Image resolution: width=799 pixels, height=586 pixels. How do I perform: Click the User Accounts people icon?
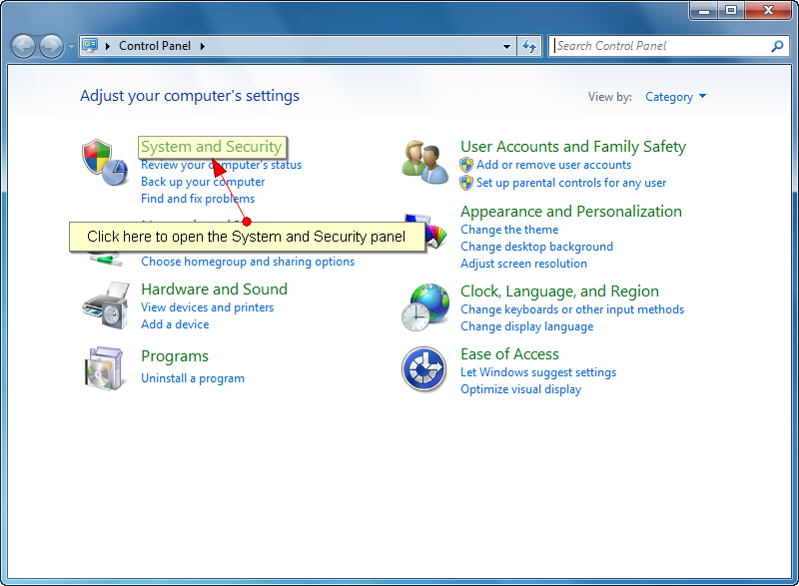coord(425,163)
